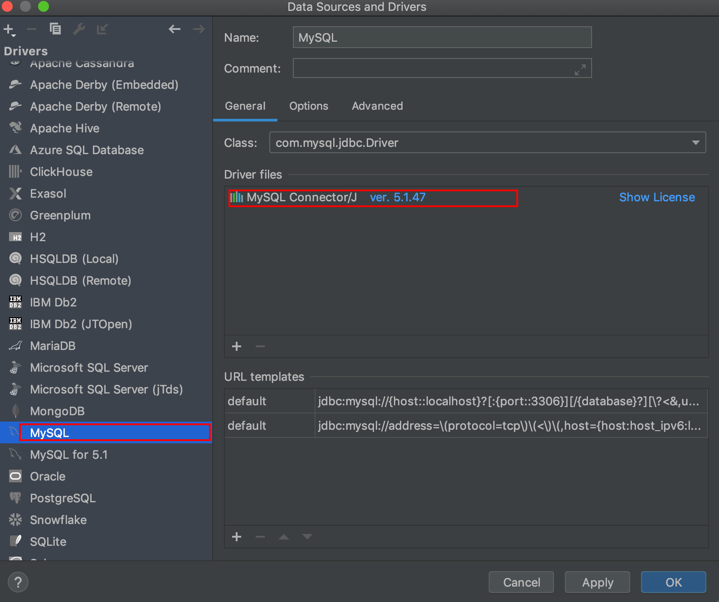This screenshot has width=719, height=602.
Task: Select MySQL for 5.1 driver
Action: point(106,454)
